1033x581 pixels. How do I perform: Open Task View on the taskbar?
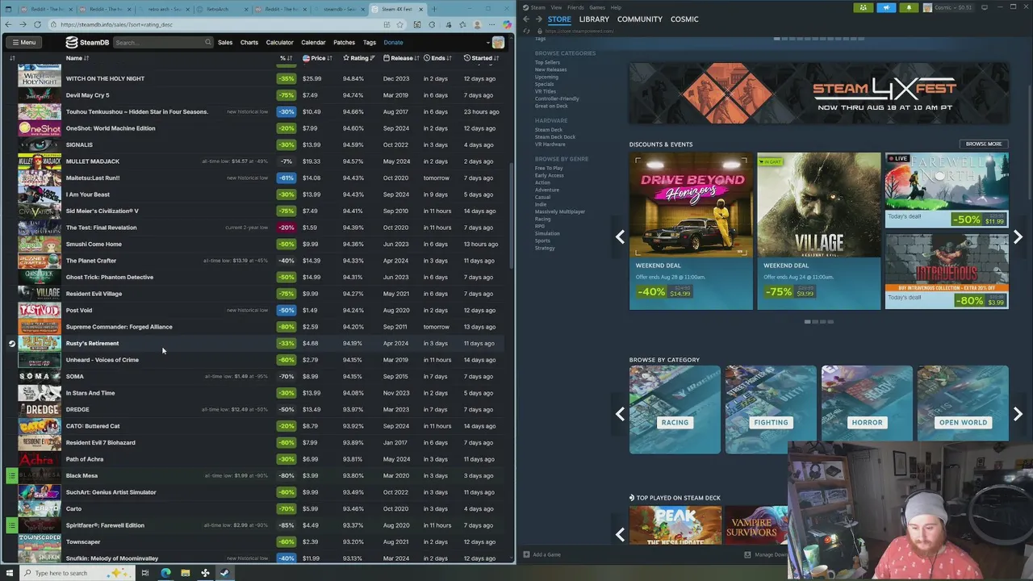[144, 573]
